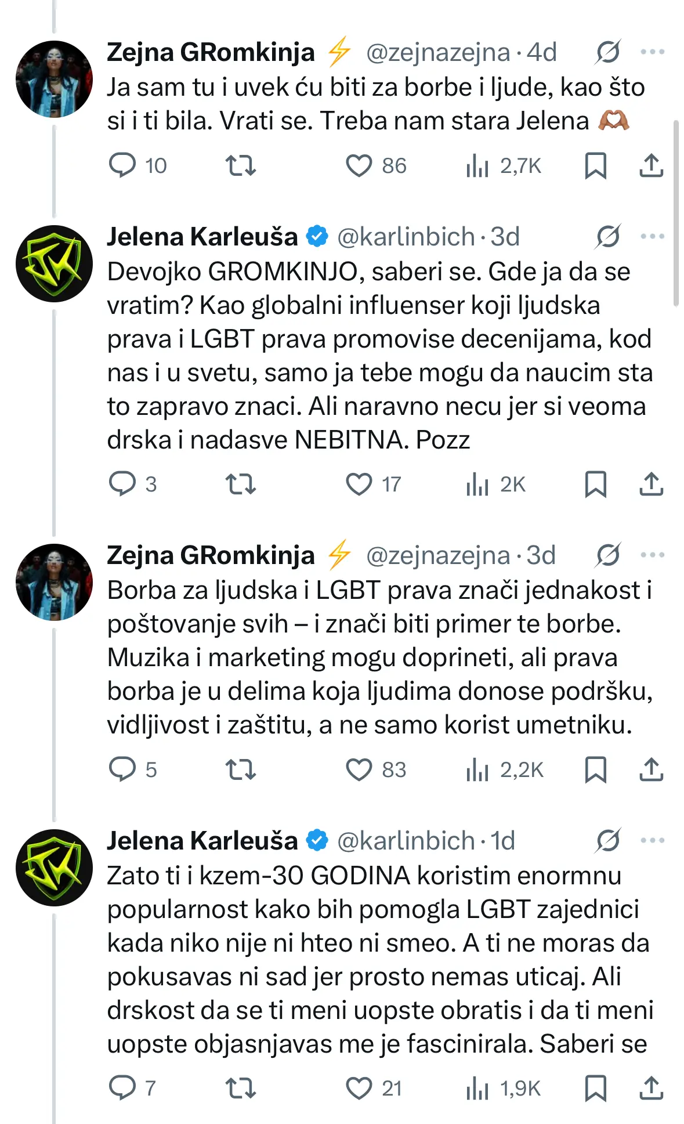
Task: Like Zejna's tweet with 86 likes
Action: (x=359, y=165)
